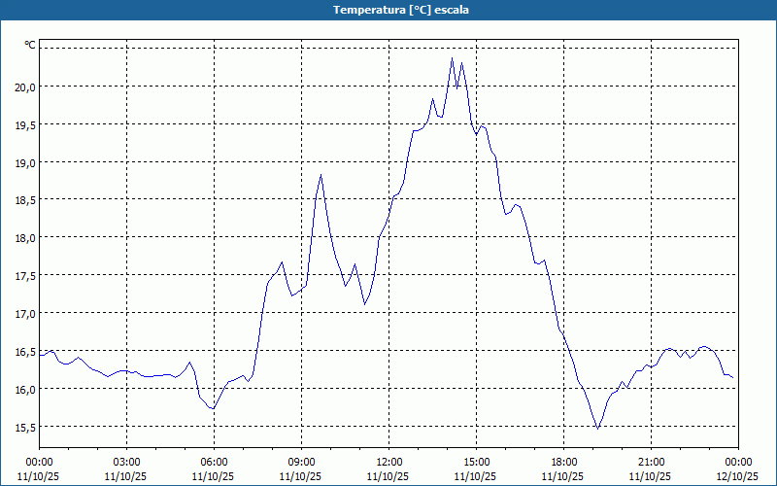Click the 03:00 time axis label
Screen dimensions: 777x486
[x=127, y=462]
